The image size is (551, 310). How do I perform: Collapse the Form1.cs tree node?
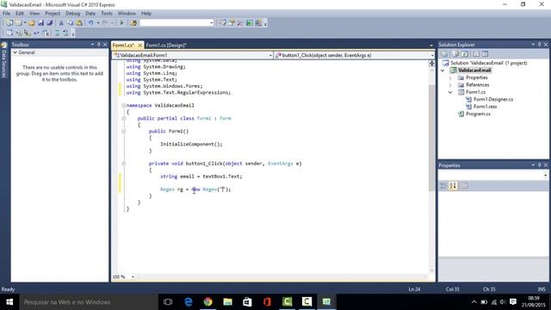(450, 92)
